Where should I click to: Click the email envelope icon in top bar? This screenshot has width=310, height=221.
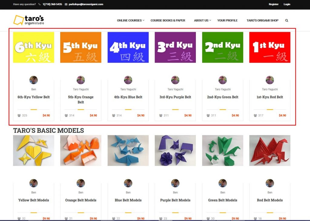point(66,4)
